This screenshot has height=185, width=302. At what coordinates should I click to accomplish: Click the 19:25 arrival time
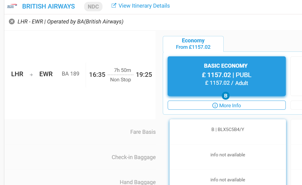tap(144, 75)
